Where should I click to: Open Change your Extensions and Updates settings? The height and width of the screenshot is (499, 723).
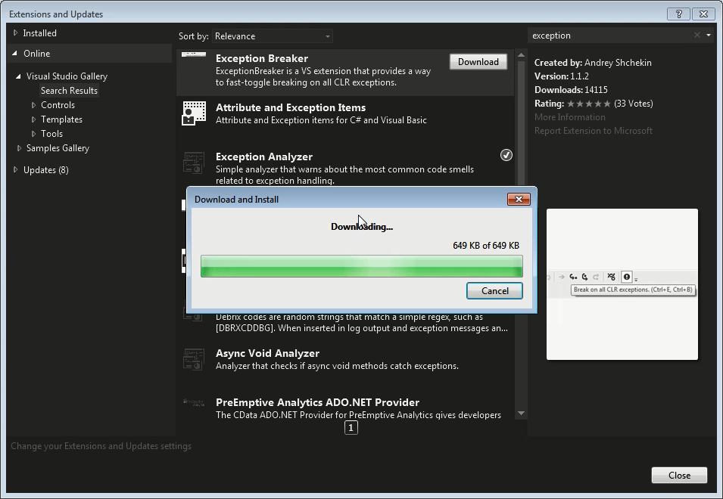point(101,446)
